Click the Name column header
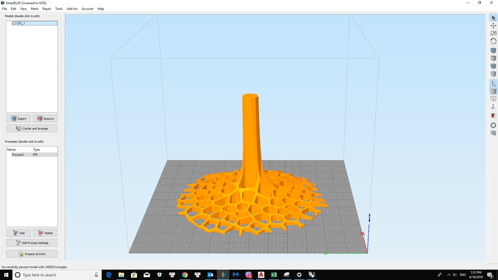 coord(19,150)
